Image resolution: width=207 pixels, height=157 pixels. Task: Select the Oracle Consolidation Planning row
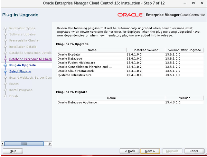coord(131,67)
